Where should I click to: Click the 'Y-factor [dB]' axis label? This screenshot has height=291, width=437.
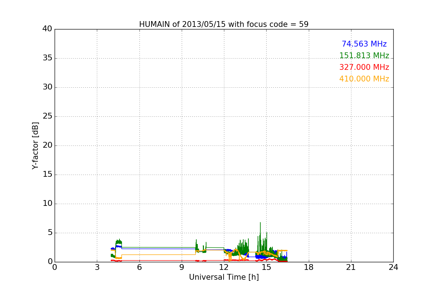(35, 145)
